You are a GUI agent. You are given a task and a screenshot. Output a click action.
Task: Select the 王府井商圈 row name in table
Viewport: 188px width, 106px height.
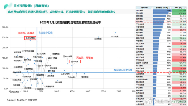click(x=140, y=24)
